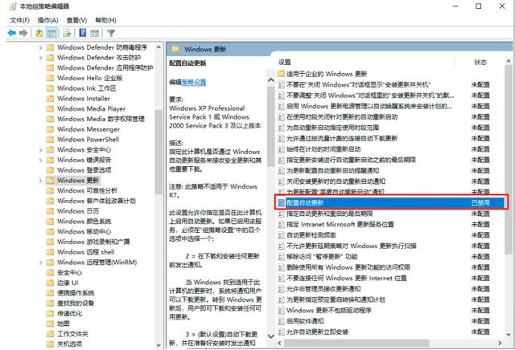Open the 帮助(H) menu
The height and width of the screenshot is (350, 515).
point(105,20)
